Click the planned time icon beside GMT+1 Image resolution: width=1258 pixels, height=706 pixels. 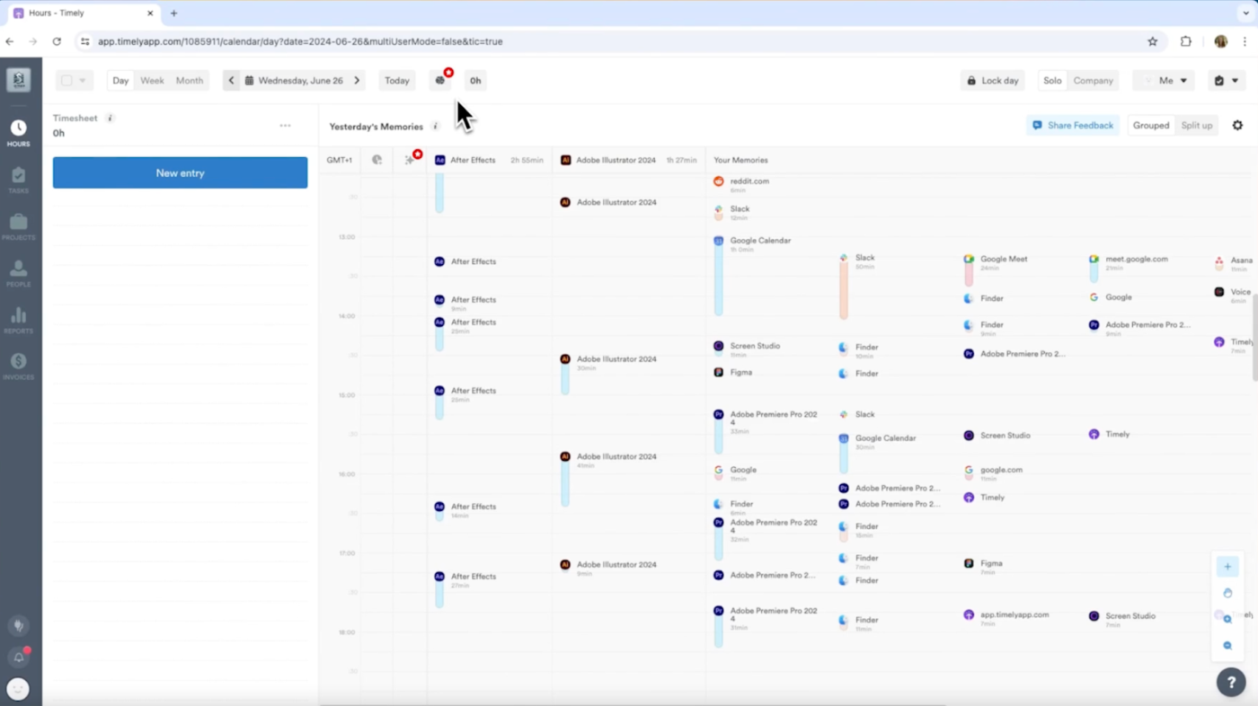377,160
